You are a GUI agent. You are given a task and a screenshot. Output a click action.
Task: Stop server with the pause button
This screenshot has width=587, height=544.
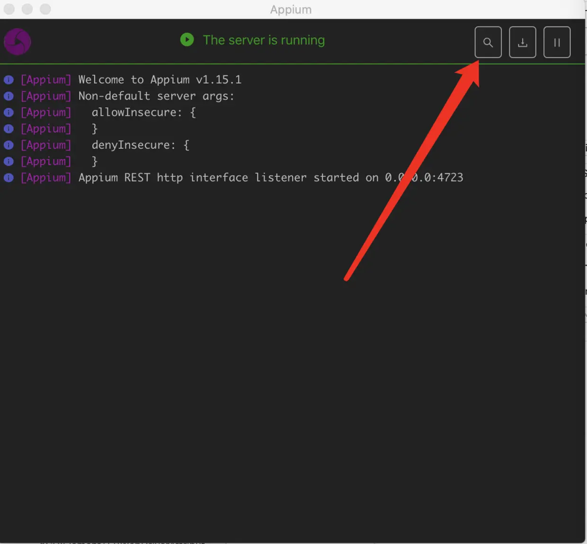(557, 42)
